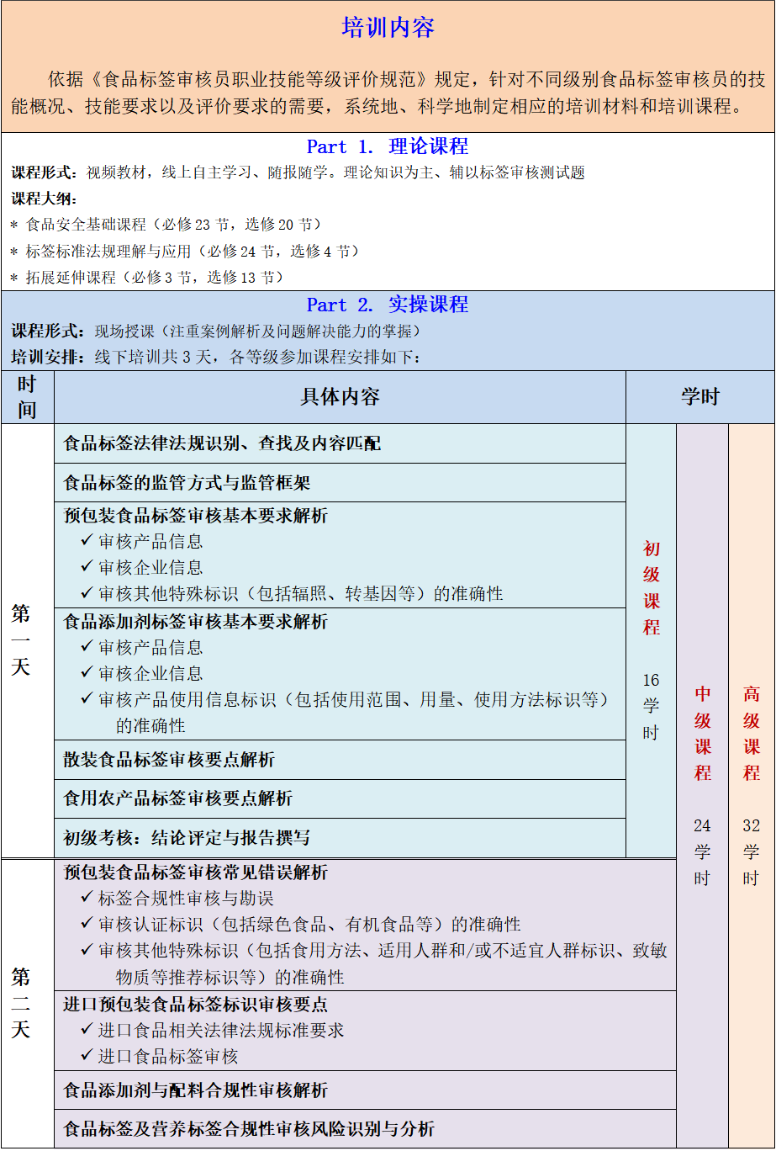Click the red 初级课程 label
Screen dimensions: 776x1151
coord(652,588)
